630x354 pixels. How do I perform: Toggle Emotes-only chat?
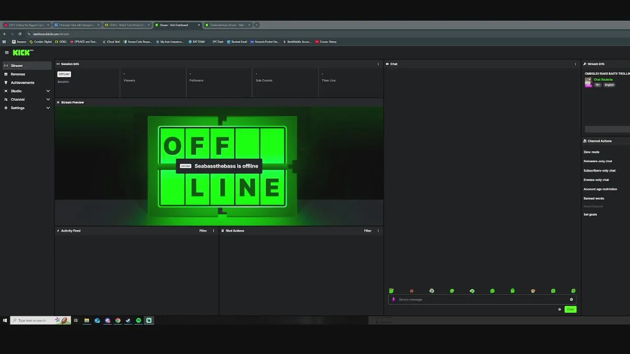pyautogui.click(x=596, y=180)
